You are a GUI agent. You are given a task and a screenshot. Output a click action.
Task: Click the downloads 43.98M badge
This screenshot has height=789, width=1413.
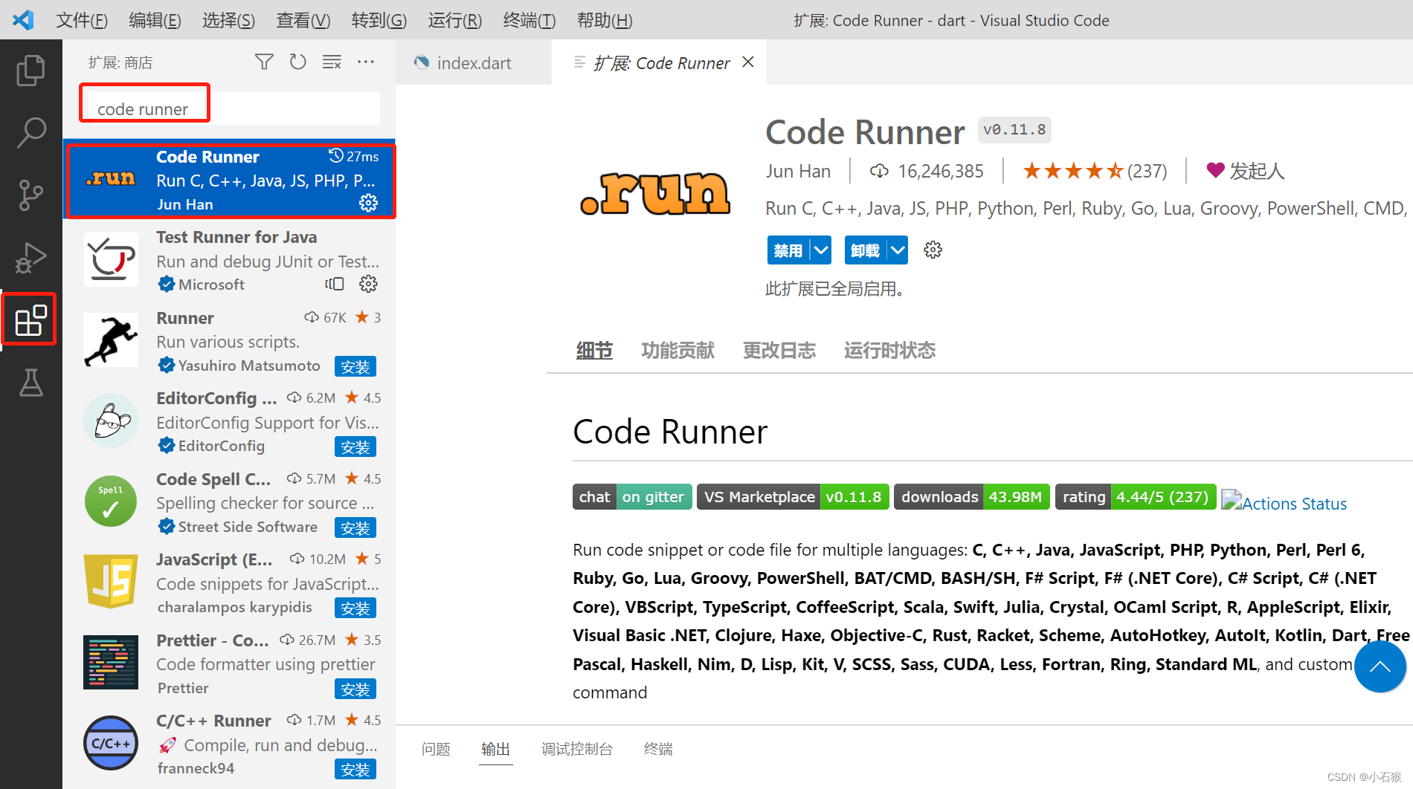tap(972, 497)
